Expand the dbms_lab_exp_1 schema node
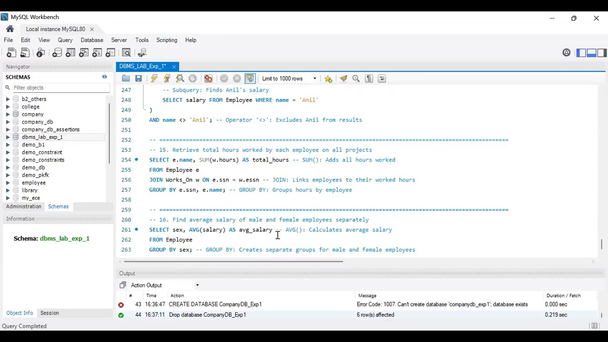The width and height of the screenshot is (608, 342). click(8, 137)
